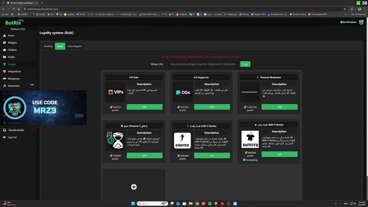Edit the Channel Moderator item
The image size is (368, 207).
pos(279,107)
